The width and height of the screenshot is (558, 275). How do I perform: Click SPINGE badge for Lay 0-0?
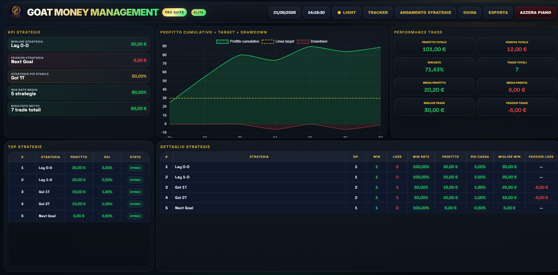click(x=135, y=168)
